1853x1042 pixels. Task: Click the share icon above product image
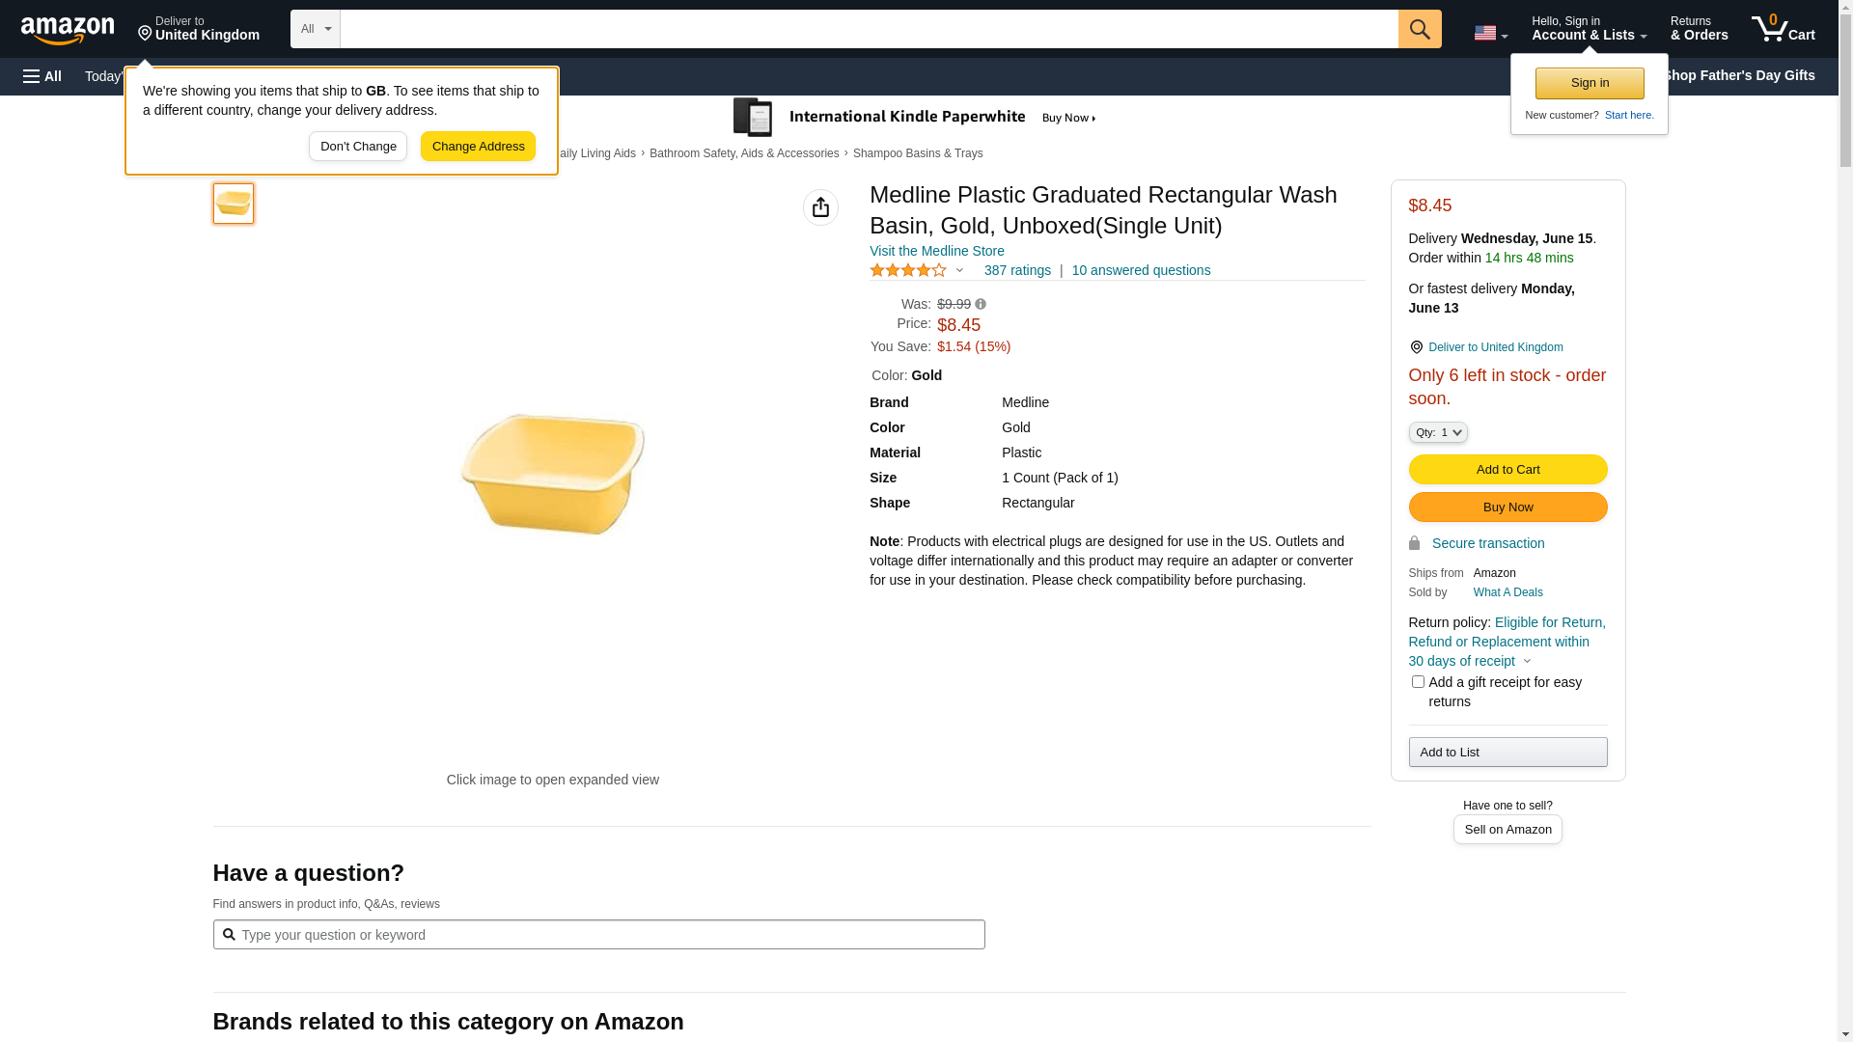tap(820, 207)
